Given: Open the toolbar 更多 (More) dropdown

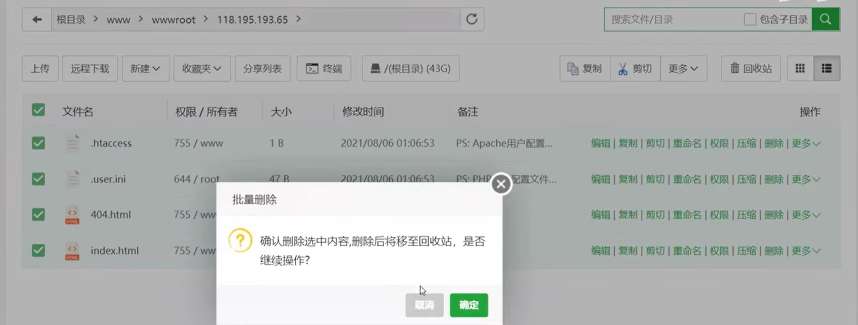Looking at the screenshot, I should tap(683, 69).
